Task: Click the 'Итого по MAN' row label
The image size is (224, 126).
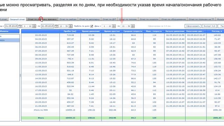Action: click(x=41, y=110)
